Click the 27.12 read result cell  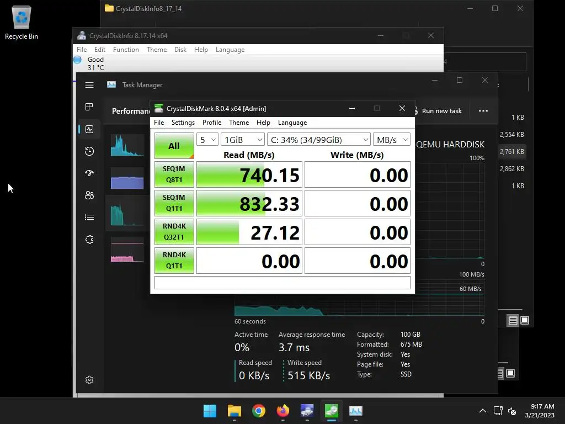249,232
